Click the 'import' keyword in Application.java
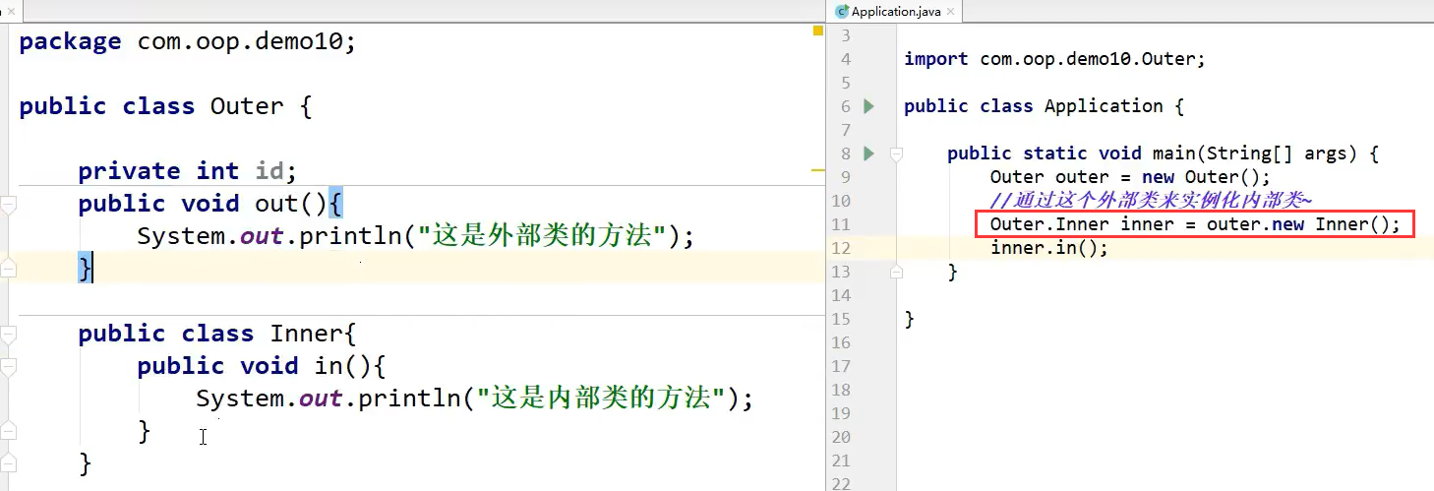1434x491 pixels. click(936, 59)
